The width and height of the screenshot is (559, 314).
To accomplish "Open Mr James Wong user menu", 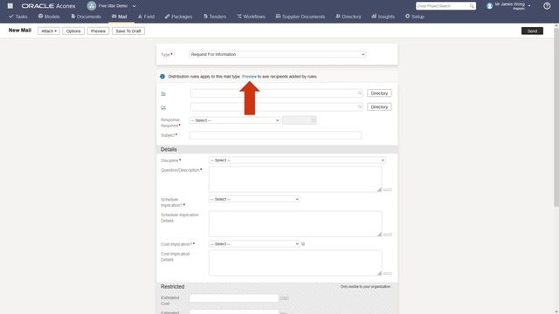I will click(x=513, y=6).
